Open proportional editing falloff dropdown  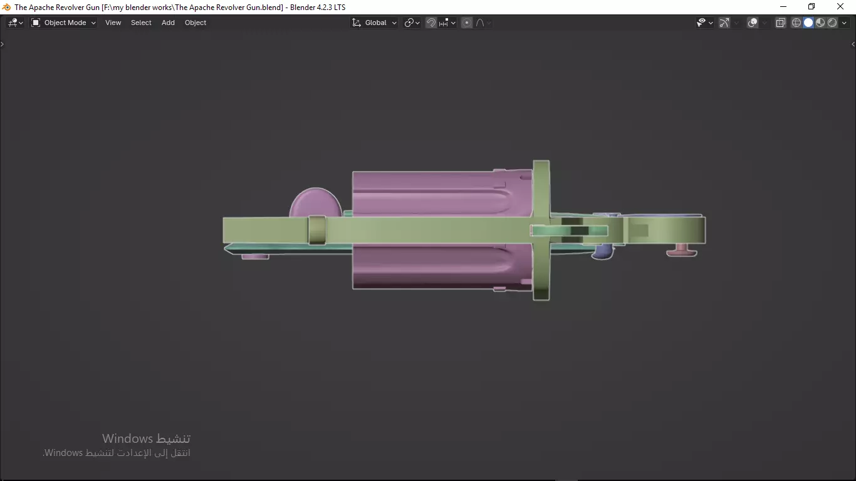pos(483,23)
